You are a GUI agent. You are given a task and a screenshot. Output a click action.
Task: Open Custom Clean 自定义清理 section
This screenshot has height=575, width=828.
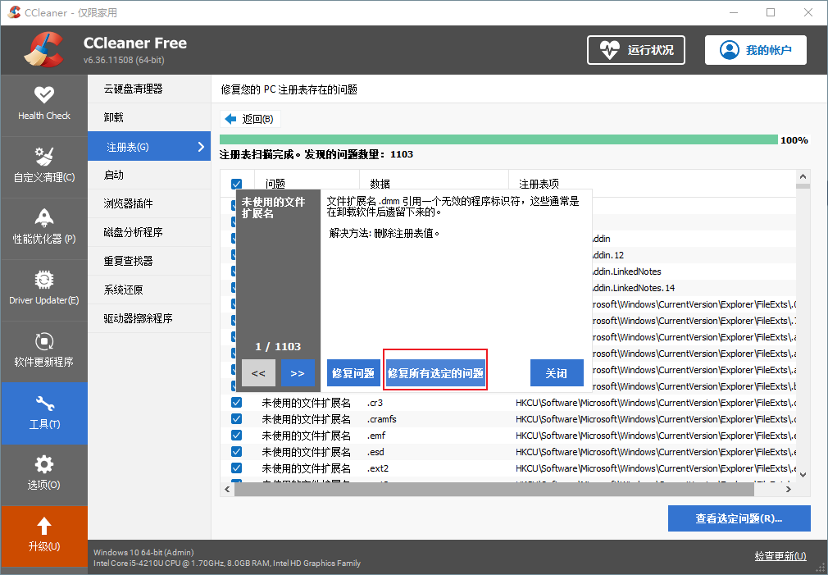[43, 167]
